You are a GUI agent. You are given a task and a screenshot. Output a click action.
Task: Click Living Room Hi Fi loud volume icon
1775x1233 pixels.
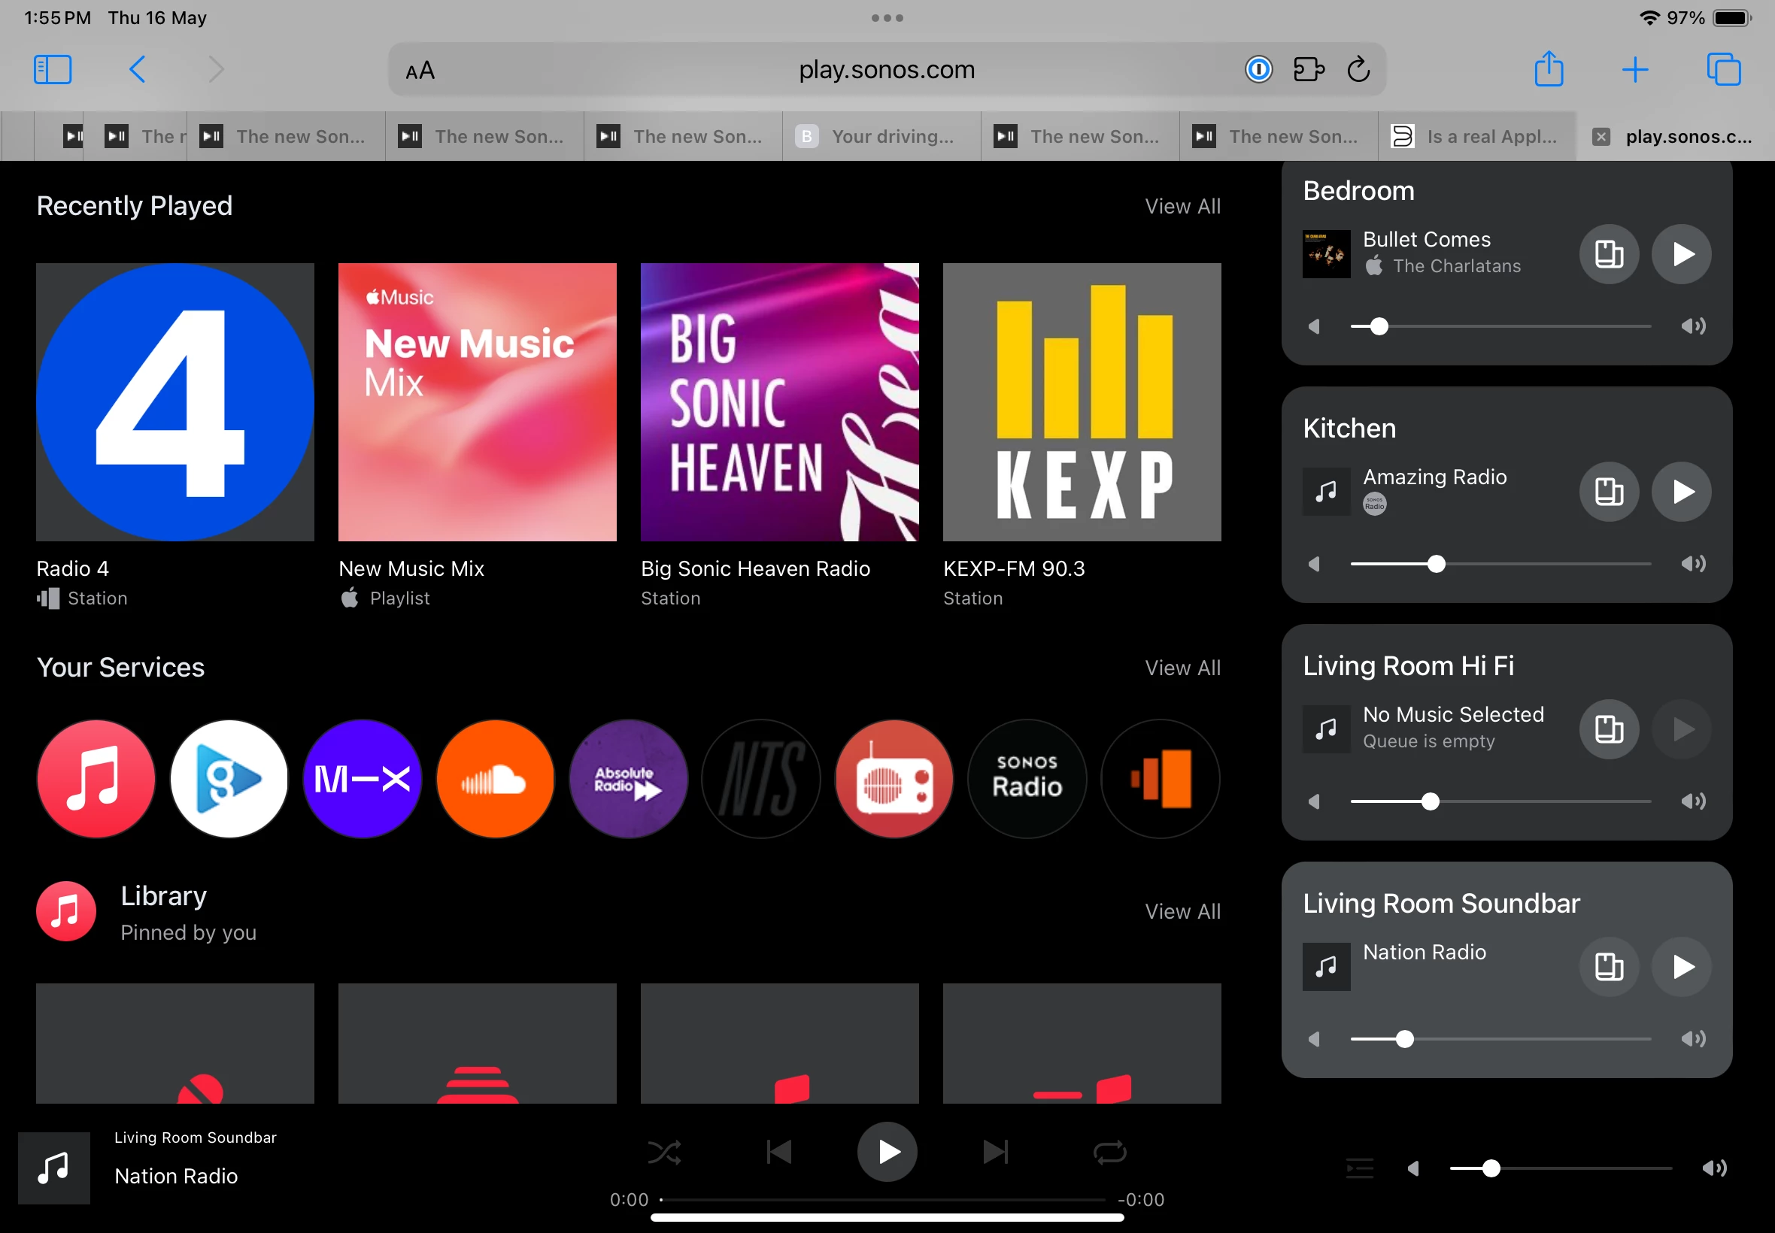1694,801
